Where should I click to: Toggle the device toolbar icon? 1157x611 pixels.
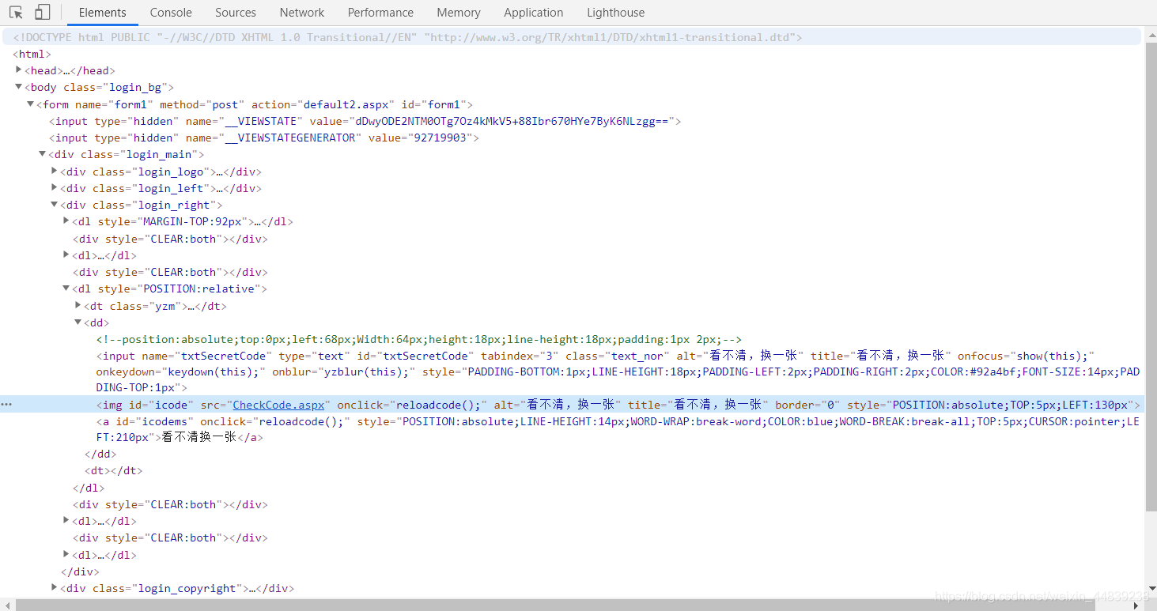click(42, 13)
